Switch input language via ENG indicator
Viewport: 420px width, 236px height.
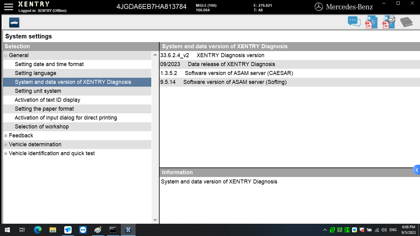click(393, 230)
